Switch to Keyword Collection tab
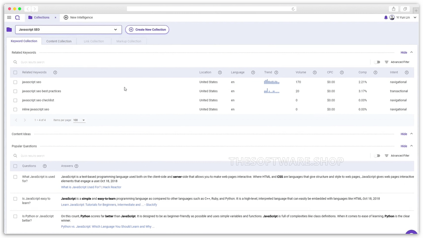This screenshot has width=423, height=238. tap(24, 41)
